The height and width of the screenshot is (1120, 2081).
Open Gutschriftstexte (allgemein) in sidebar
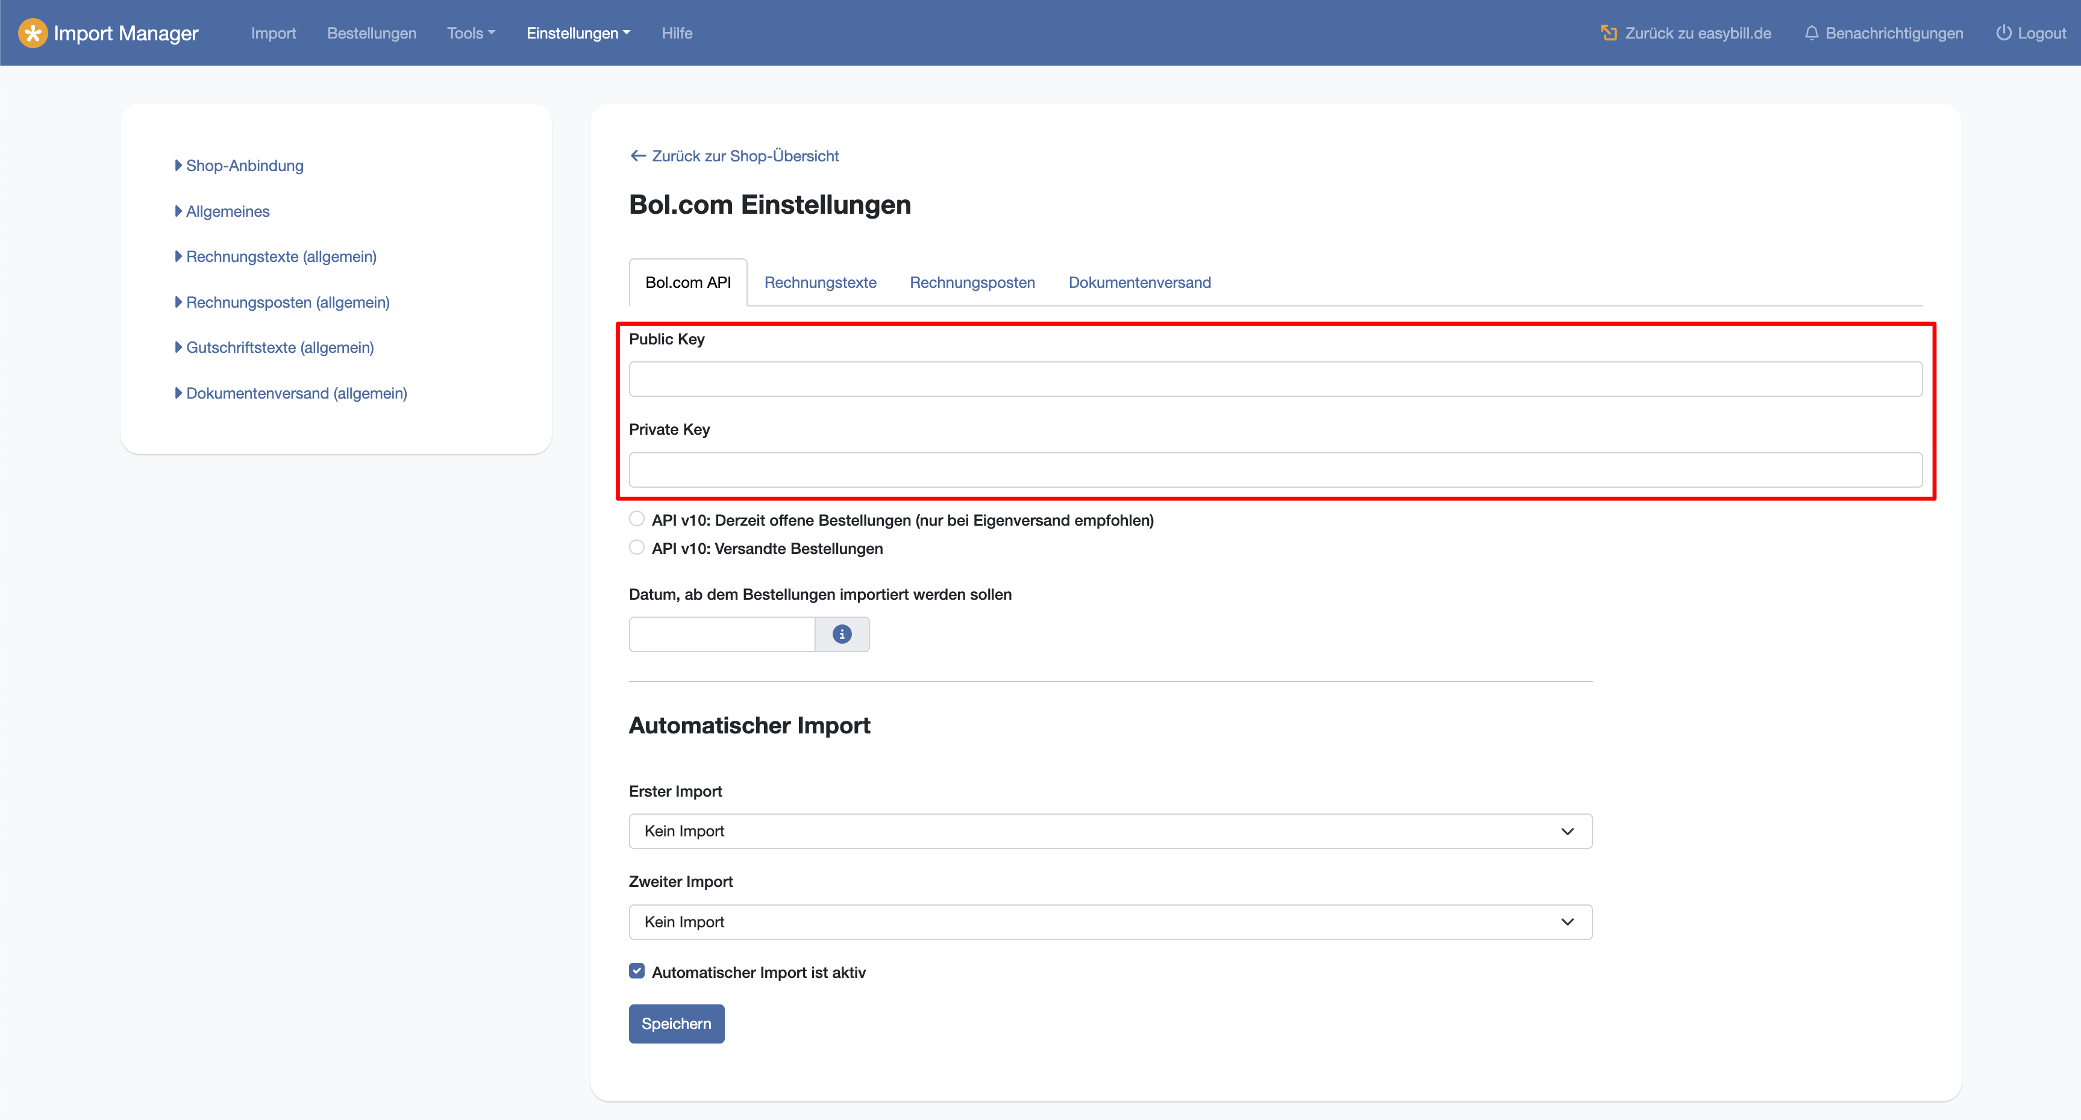point(280,347)
